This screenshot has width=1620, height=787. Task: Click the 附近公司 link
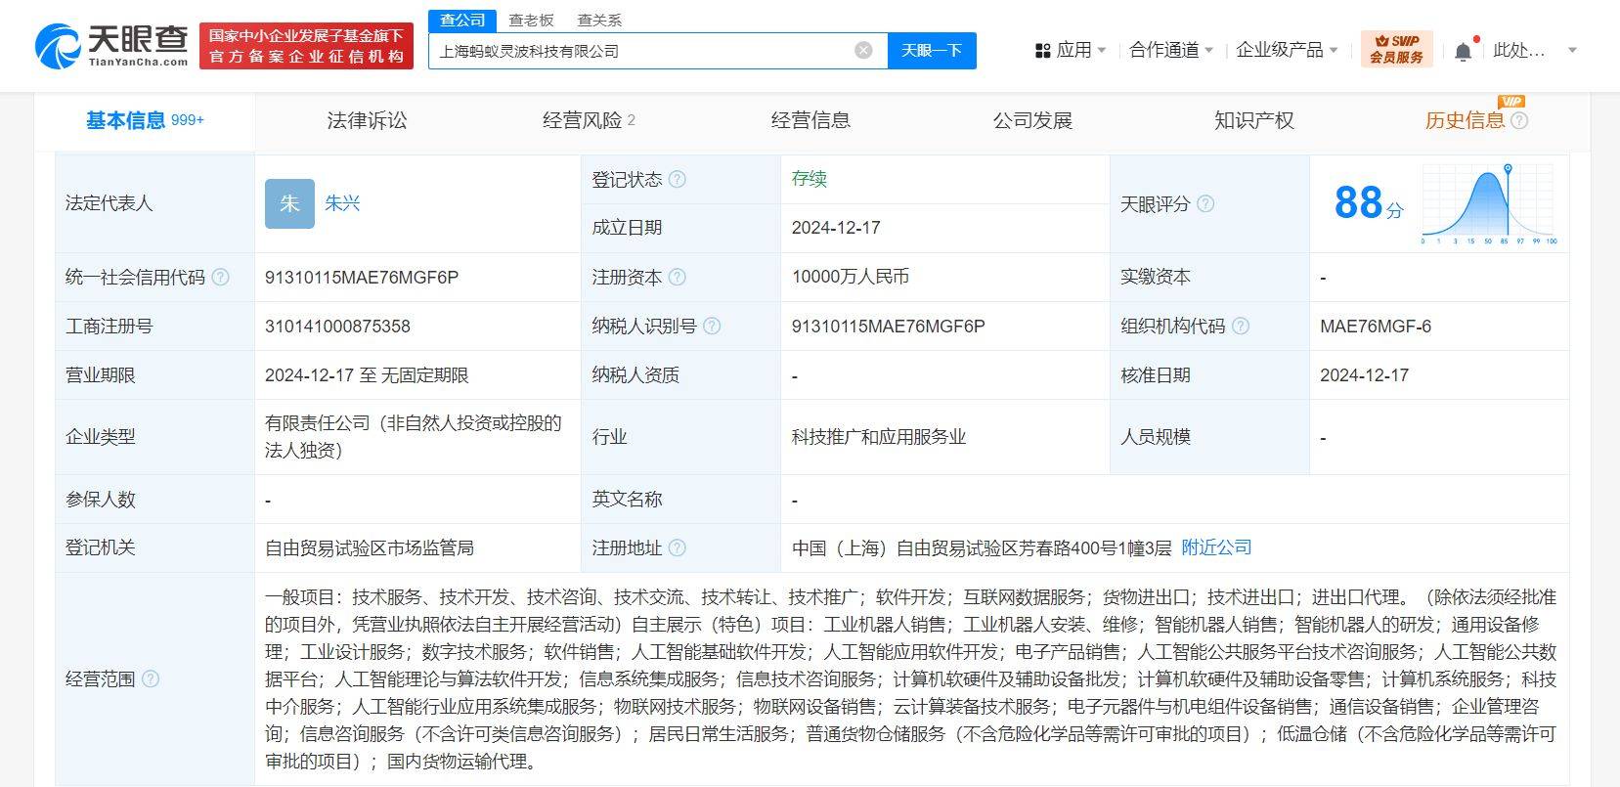[x=1216, y=547]
